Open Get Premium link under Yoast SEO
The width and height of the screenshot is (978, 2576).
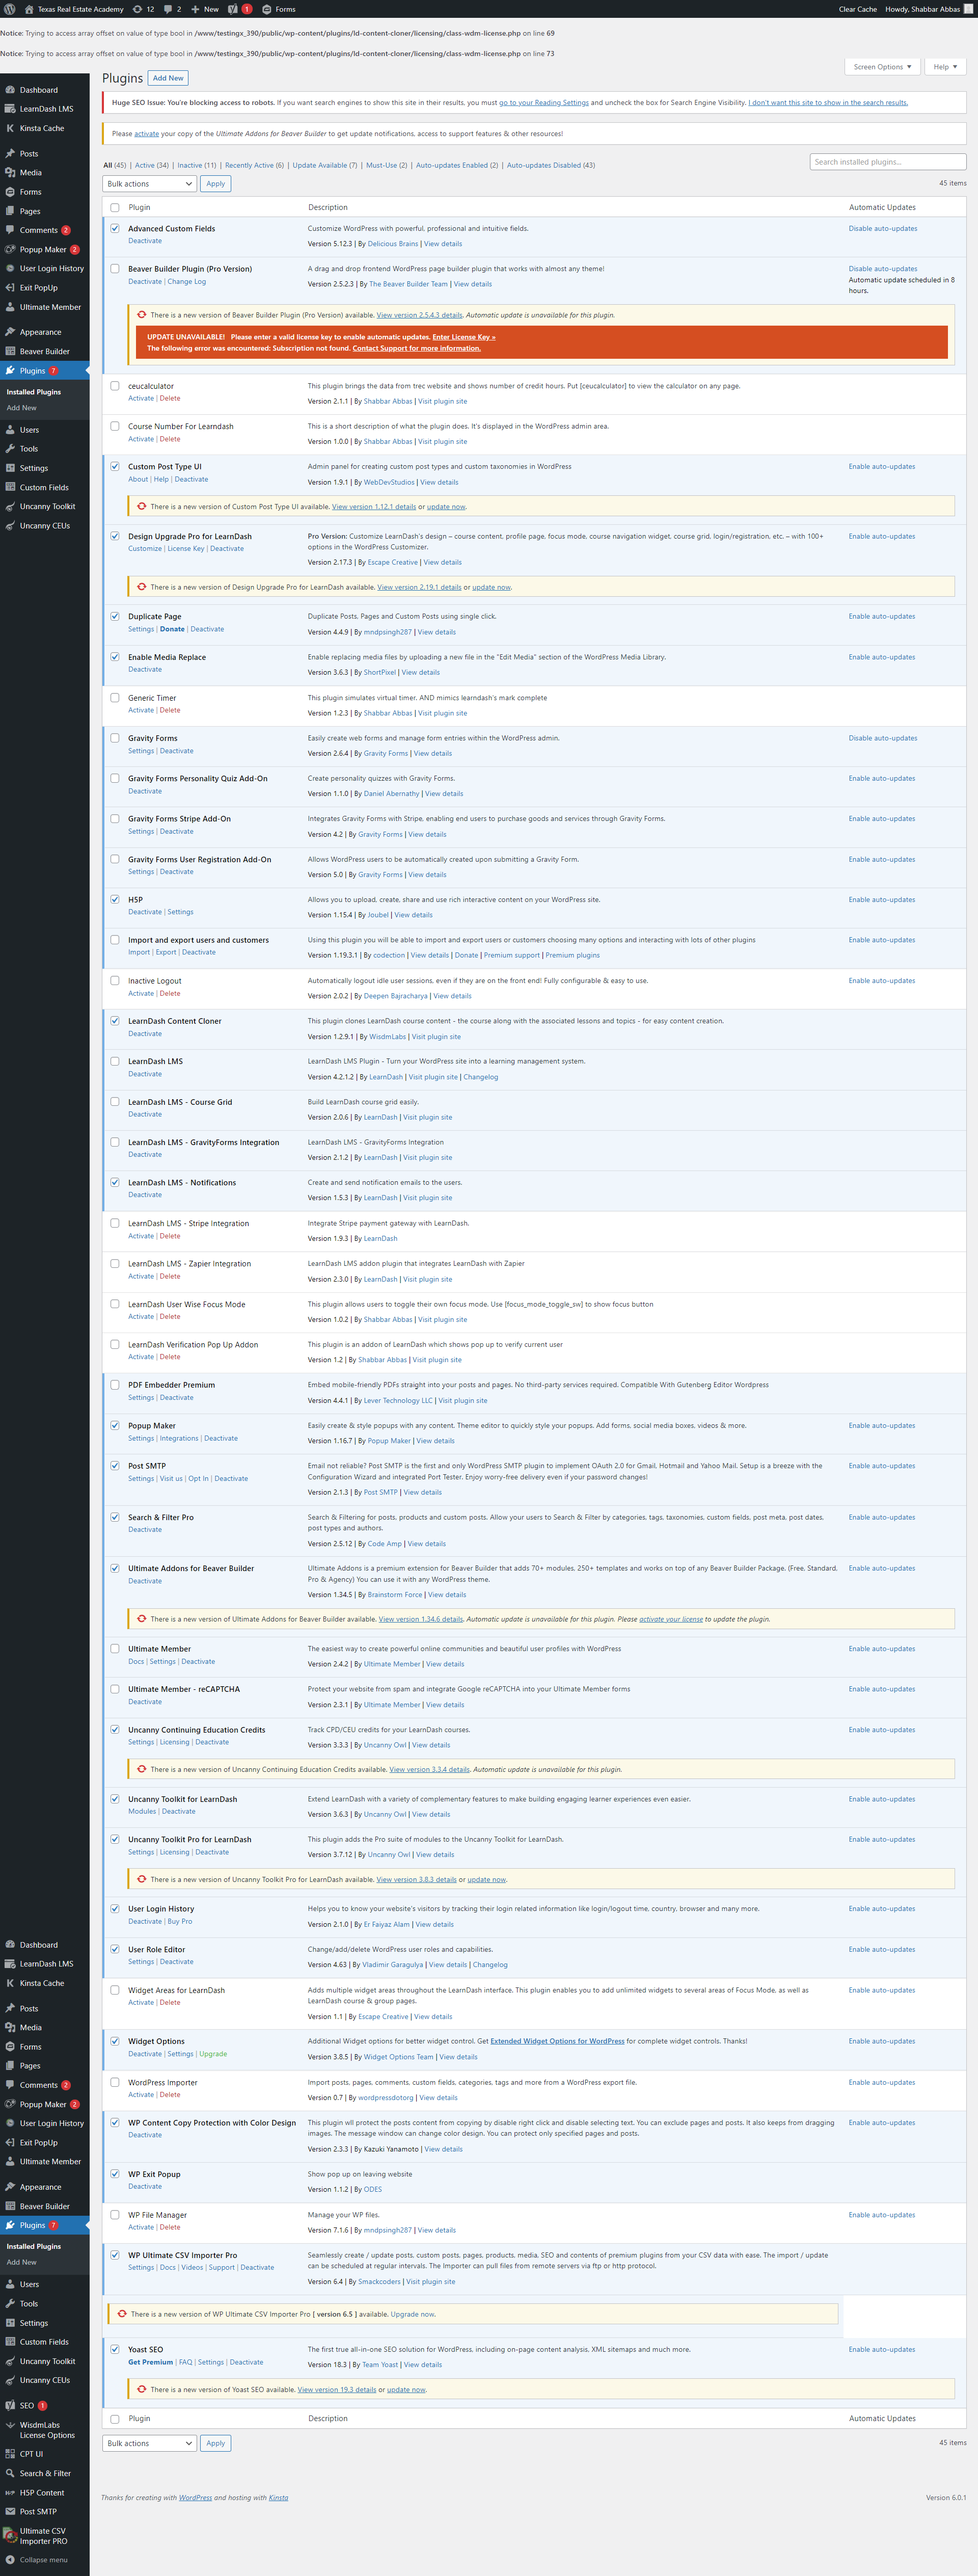(151, 2362)
